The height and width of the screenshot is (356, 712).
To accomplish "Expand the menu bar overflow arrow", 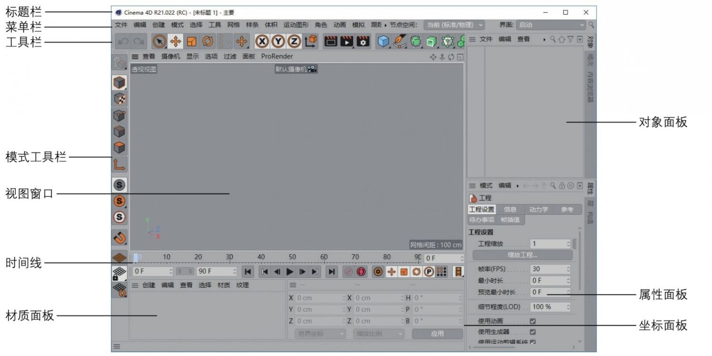I will [x=386, y=25].
